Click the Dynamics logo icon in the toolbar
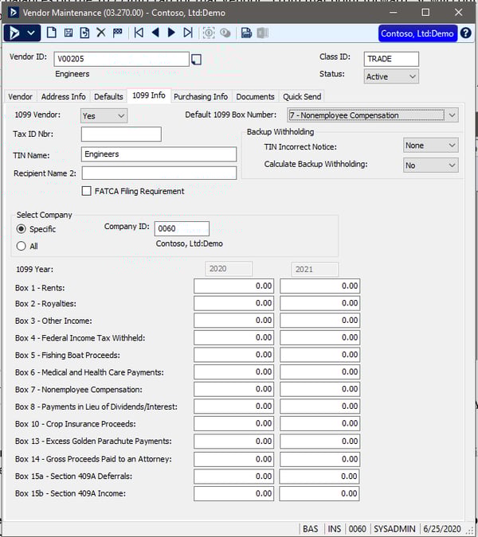The image size is (478, 537). click(14, 33)
